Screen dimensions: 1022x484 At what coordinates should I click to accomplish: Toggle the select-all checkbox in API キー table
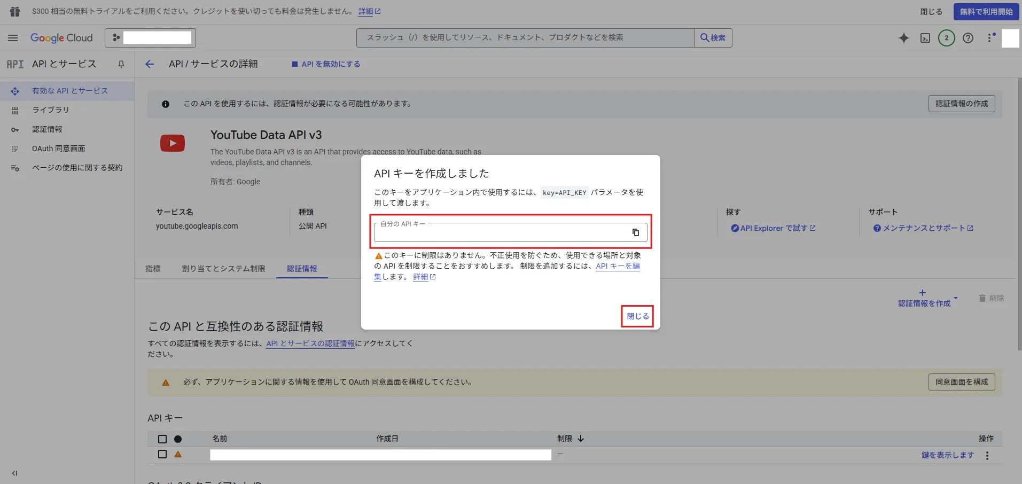[x=162, y=439]
